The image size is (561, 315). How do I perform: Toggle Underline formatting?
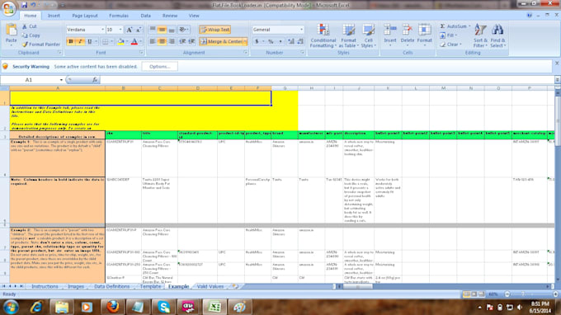coord(89,41)
